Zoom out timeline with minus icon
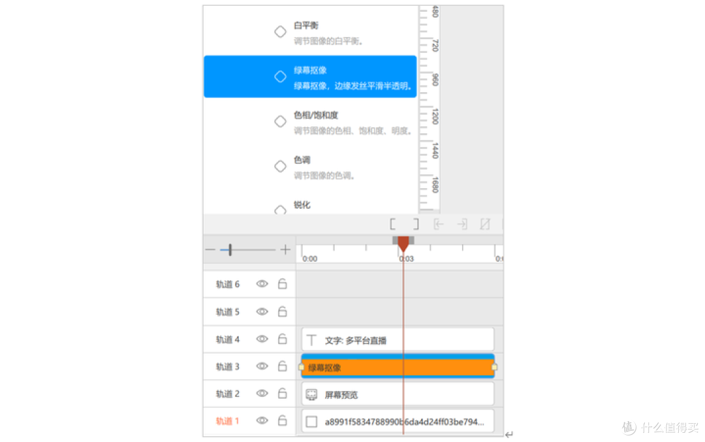This screenshot has height=442, width=705. pyautogui.click(x=210, y=249)
